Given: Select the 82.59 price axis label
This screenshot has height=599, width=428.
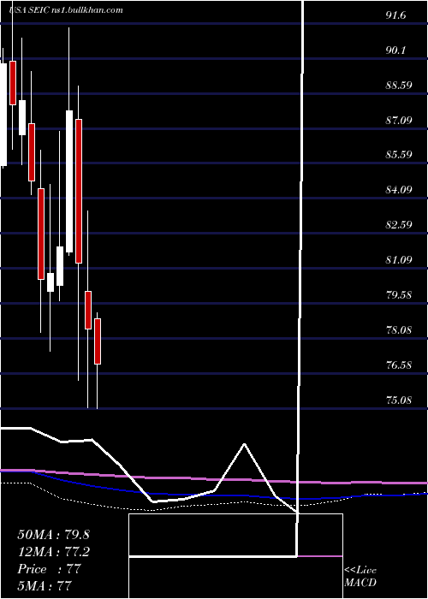Looking at the screenshot, I should [399, 224].
